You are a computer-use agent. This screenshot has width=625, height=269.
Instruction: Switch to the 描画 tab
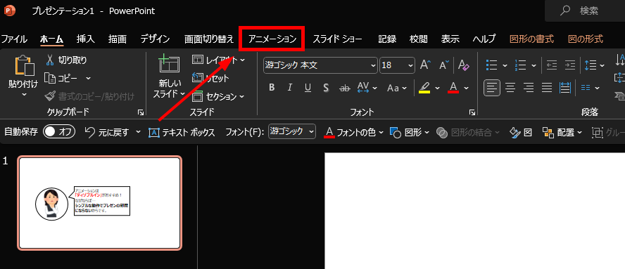117,39
